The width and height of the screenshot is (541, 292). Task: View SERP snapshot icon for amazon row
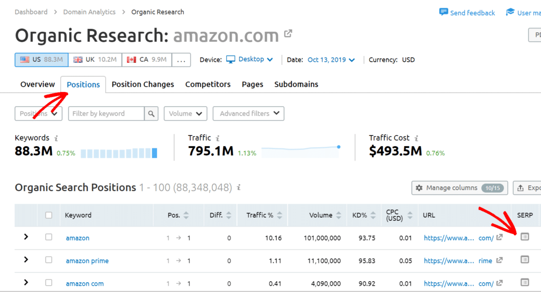click(x=525, y=237)
